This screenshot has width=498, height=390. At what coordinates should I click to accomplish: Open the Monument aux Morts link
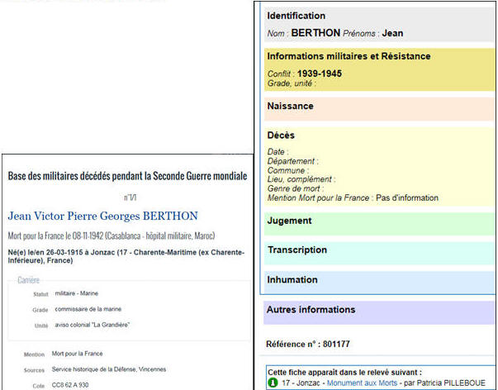point(360,383)
